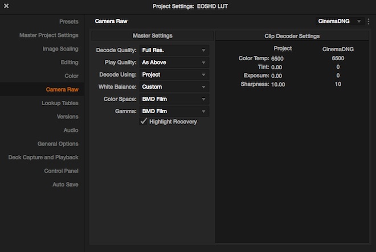Open the Auto Save settings
Screen dimensions: 376x252
[65, 185]
